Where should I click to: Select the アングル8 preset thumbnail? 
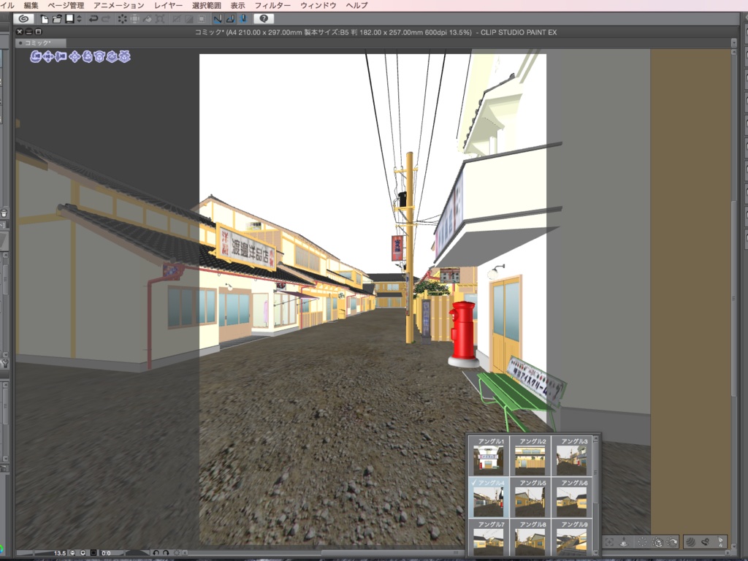click(529, 542)
